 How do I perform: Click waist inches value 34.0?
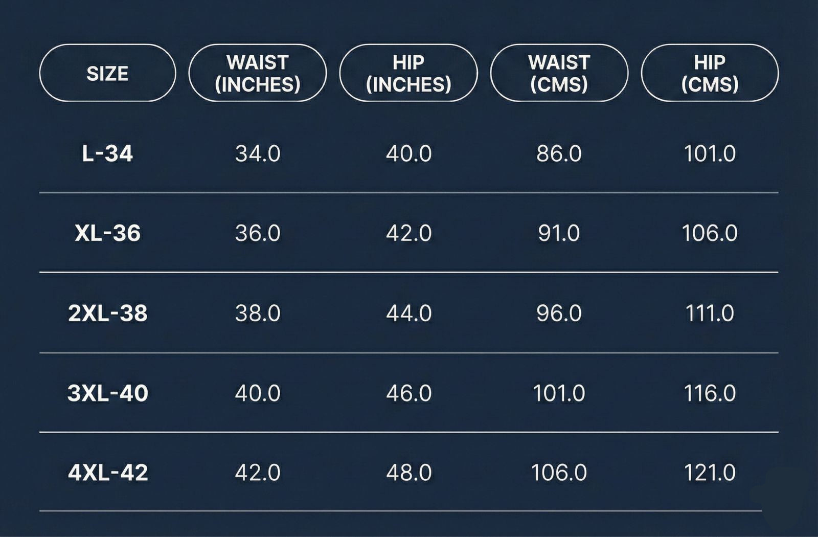(x=258, y=153)
